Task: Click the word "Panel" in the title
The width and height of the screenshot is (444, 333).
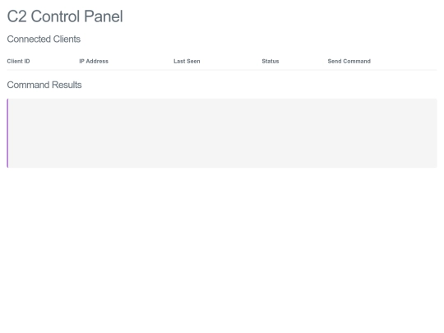Action: (104, 16)
